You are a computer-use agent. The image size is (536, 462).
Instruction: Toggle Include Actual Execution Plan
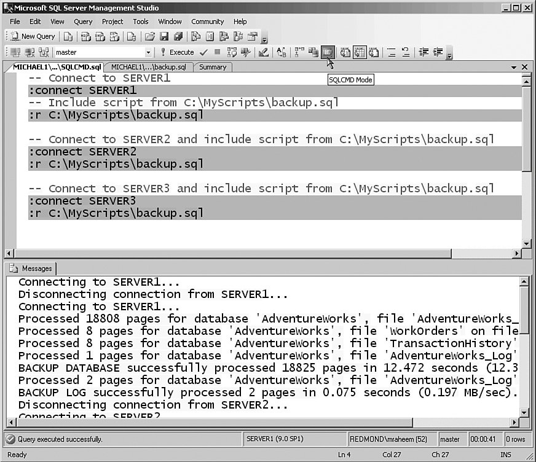tap(299, 52)
